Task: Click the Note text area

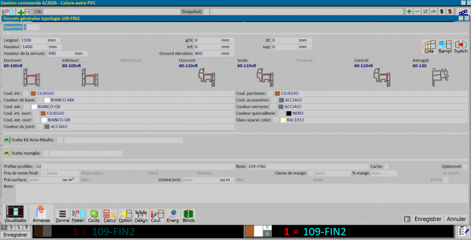Action: [241, 193]
